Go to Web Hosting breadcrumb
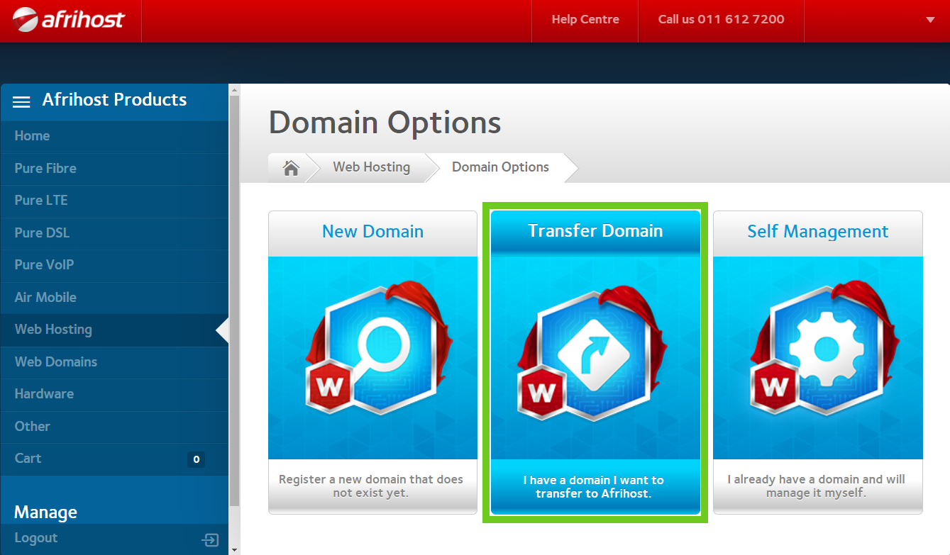The width and height of the screenshot is (950, 555). coord(371,167)
